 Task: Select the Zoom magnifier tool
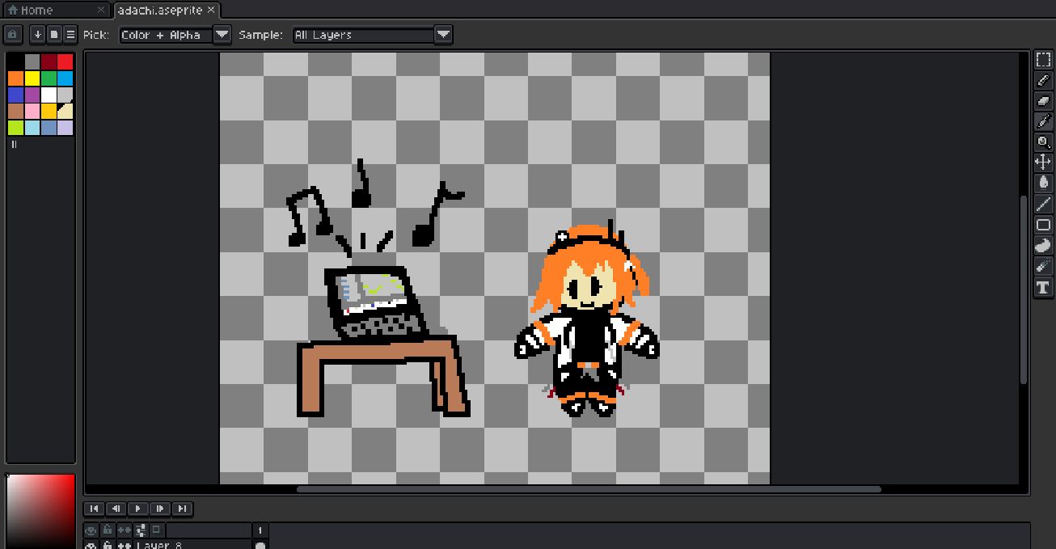point(1043,142)
